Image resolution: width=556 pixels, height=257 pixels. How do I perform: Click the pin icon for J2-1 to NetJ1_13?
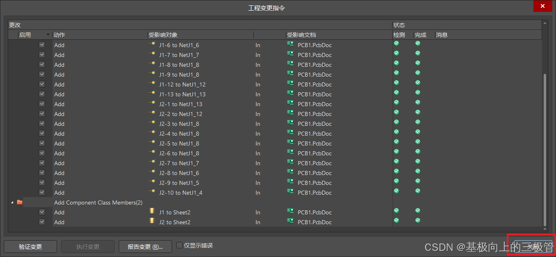152,102
